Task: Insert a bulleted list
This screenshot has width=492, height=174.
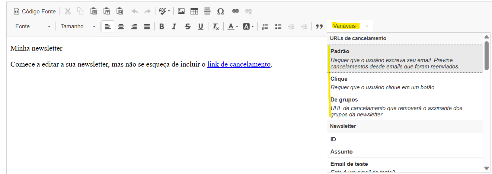Action: (278, 26)
